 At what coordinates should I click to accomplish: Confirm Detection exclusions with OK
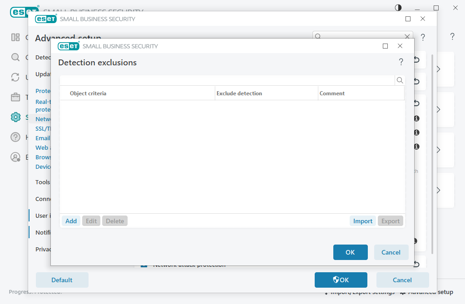(x=350, y=252)
